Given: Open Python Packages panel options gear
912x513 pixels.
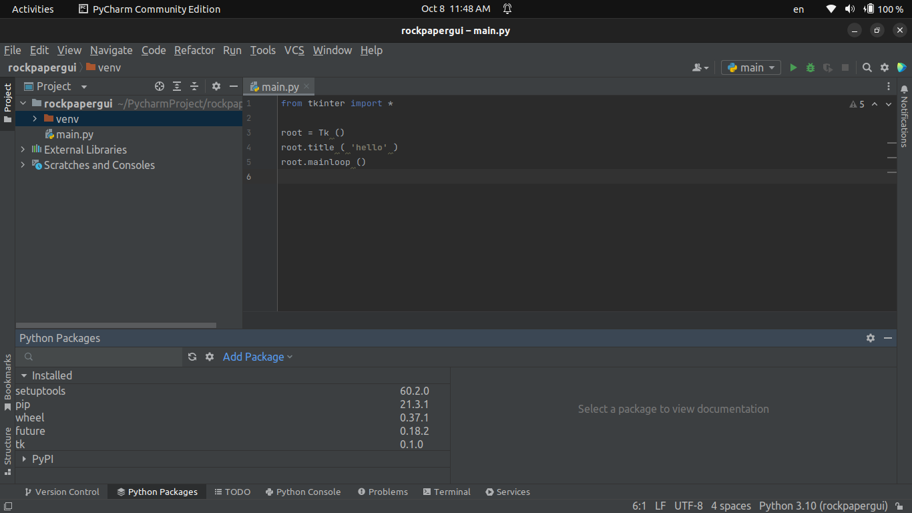Looking at the screenshot, I should [871, 338].
